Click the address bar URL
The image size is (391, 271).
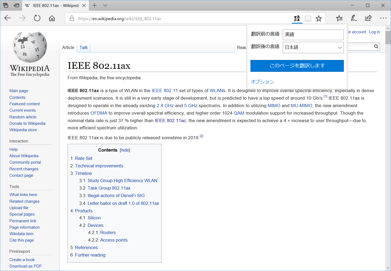pos(120,19)
